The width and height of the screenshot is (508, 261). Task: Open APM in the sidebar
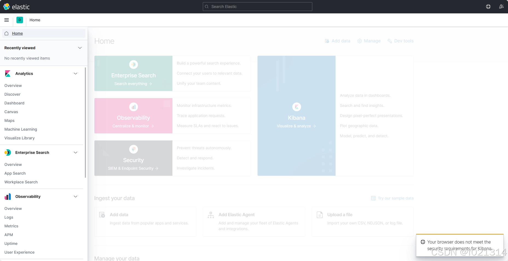(x=9, y=235)
